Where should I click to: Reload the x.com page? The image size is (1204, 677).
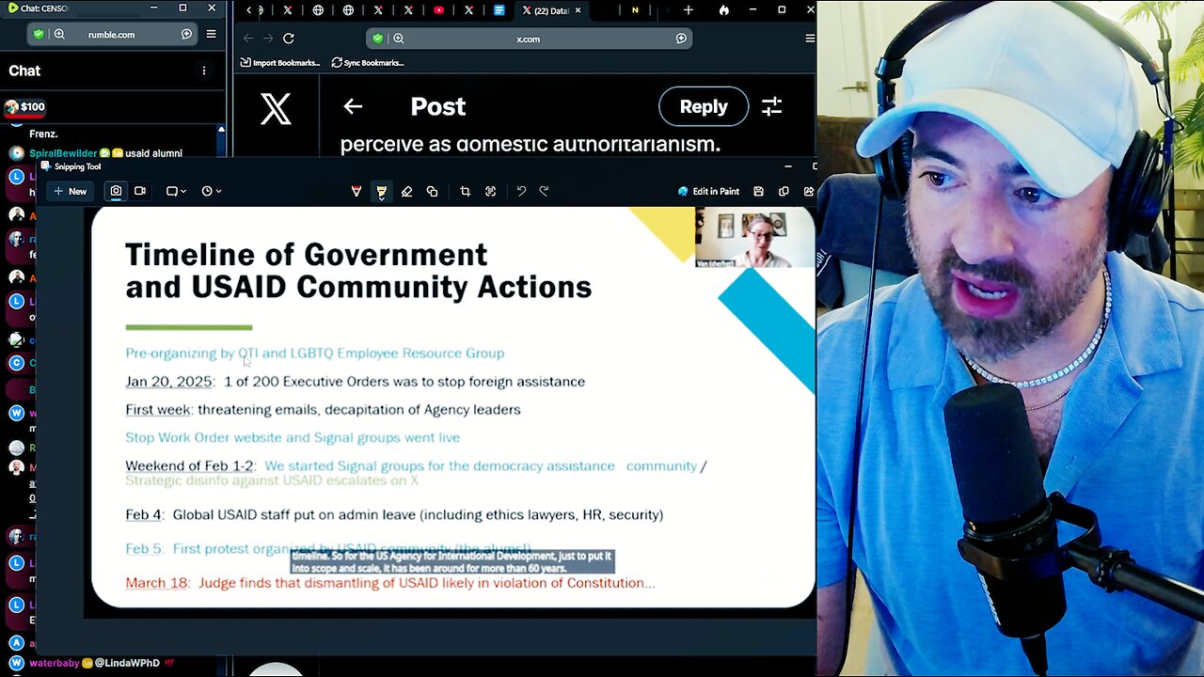click(x=289, y=39)
